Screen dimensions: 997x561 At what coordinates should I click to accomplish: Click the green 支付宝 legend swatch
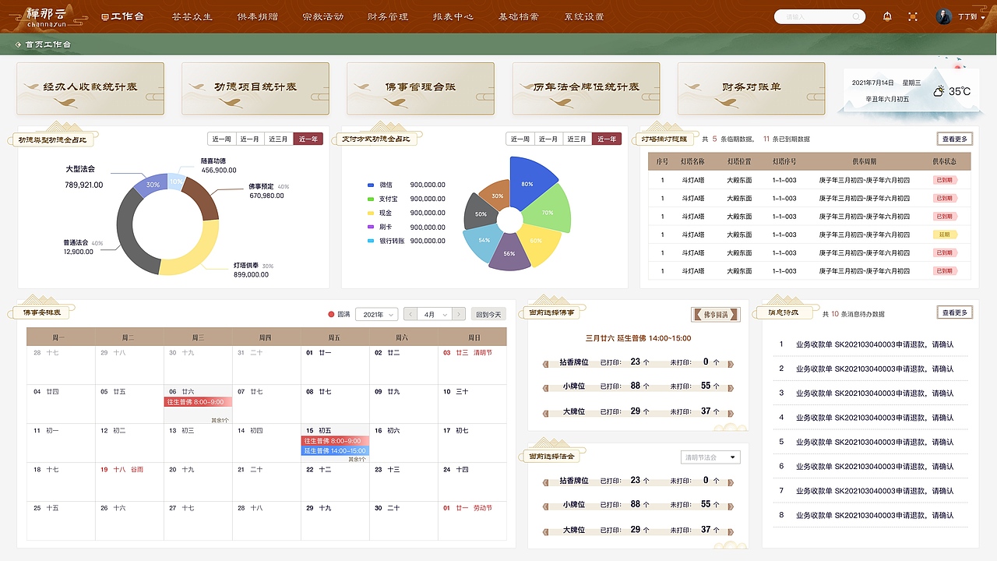[x=371, y=199]
